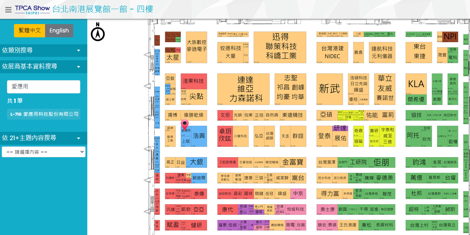Click the 義倉 booth
The width and height of the screenshot is (470, 235).
[x=359, y=52]
